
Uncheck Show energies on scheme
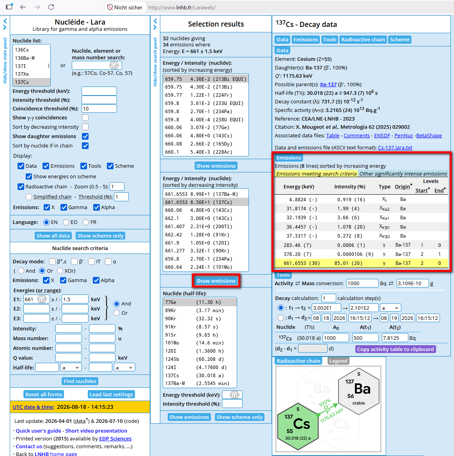tap(29, 176)
